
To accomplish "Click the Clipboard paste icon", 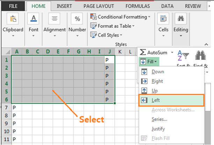I will 13,19.
